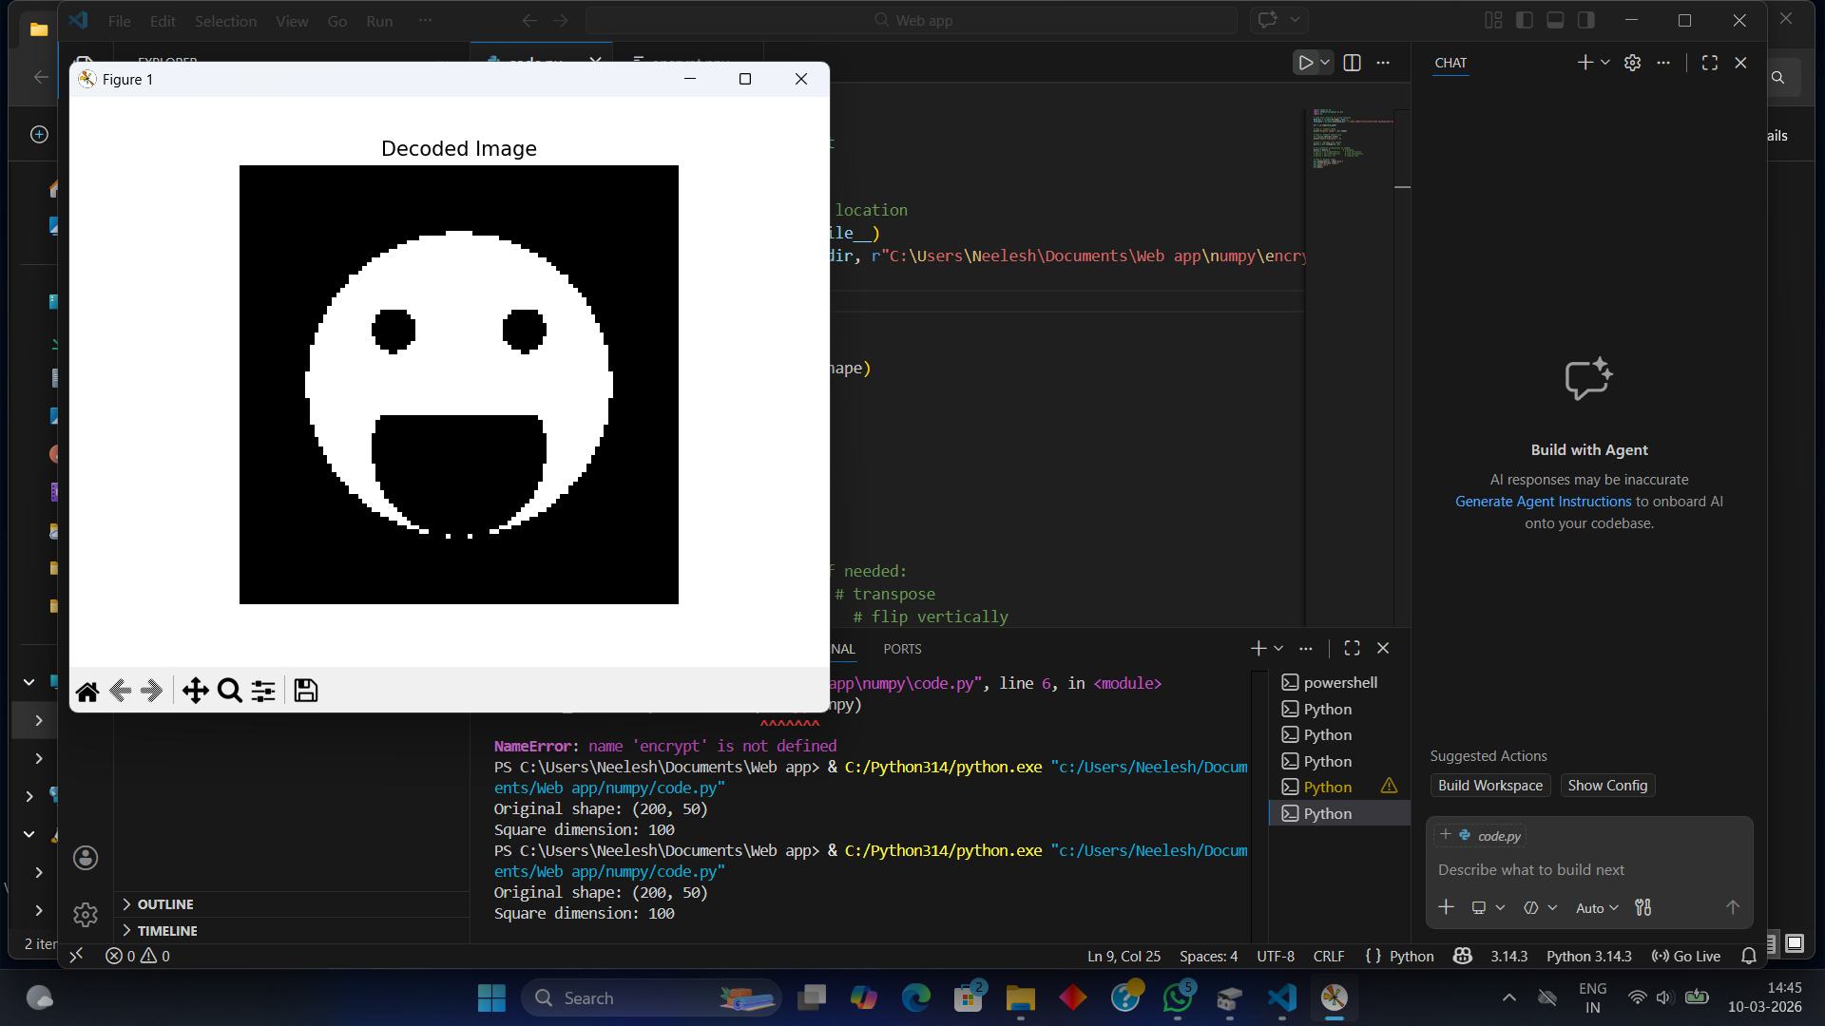Open the Auto model picker dropdown
This screenshot has height=1026, width=1825.
[x=1597, y=908]
